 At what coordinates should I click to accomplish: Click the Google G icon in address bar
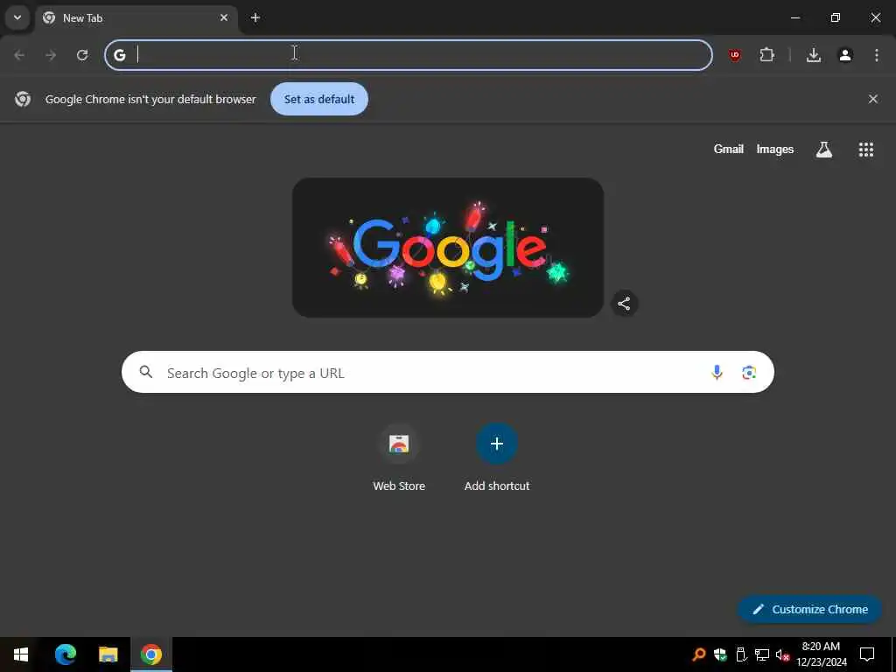click(119, 55)
